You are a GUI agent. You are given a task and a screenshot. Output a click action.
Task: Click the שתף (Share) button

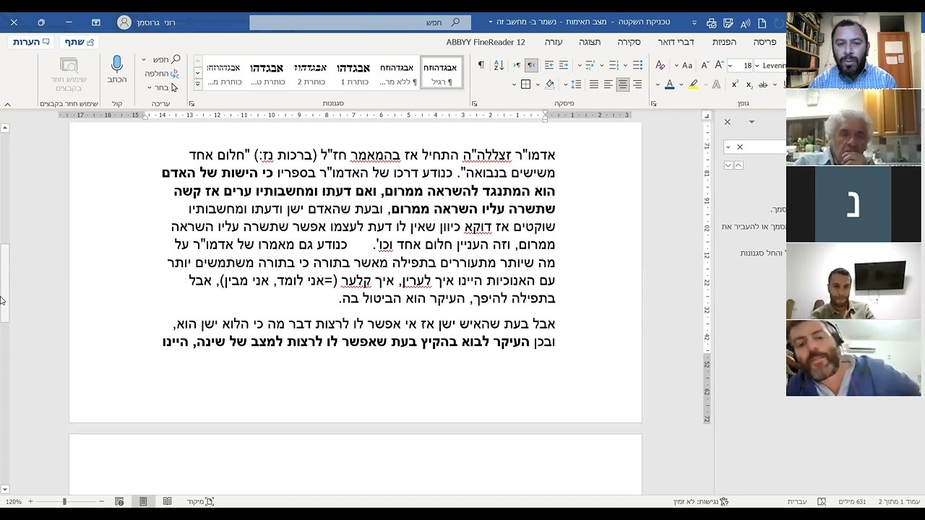coord(79,42)
